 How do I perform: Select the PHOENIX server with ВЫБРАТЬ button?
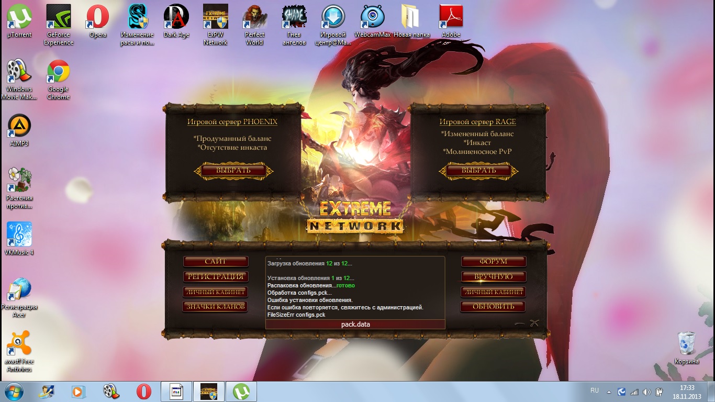click(234, 171)
